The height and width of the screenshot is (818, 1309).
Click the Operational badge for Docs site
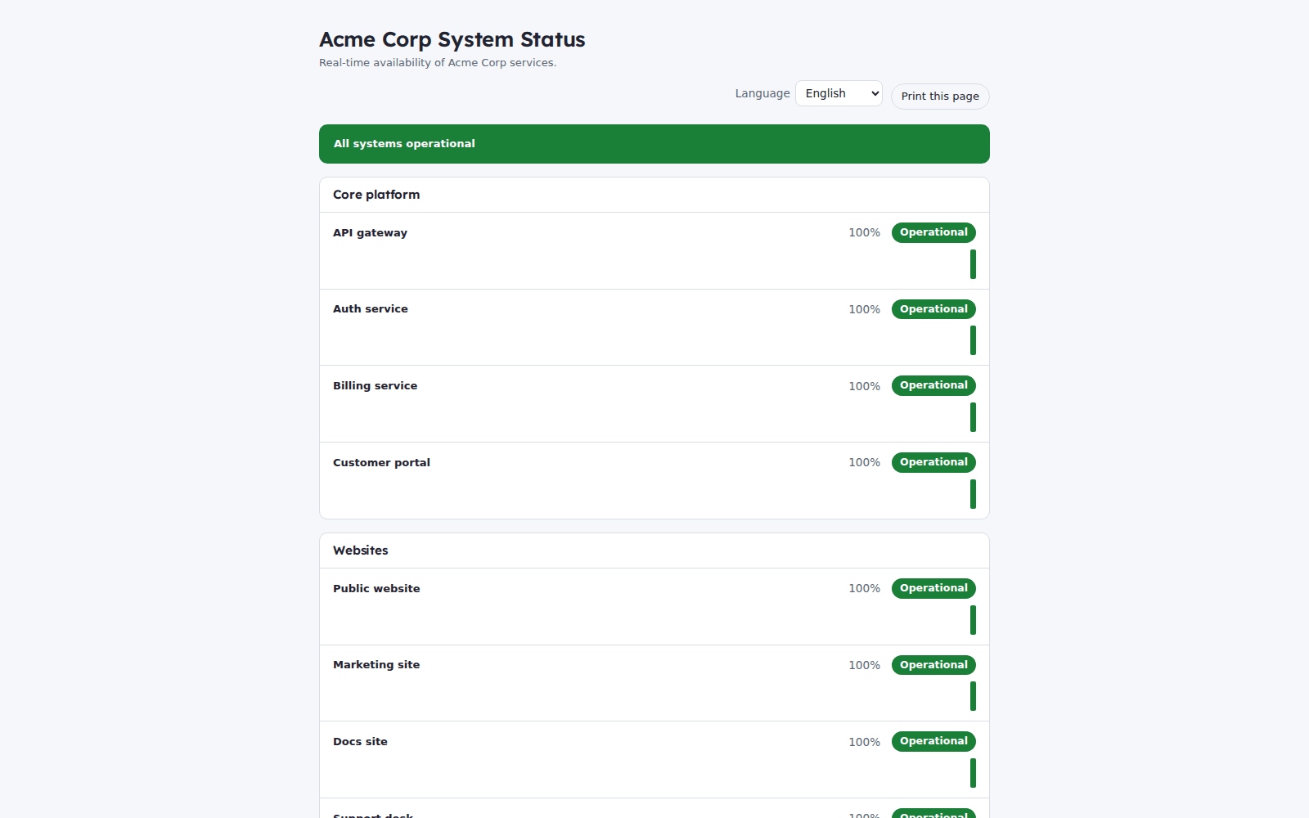point(933,741)
